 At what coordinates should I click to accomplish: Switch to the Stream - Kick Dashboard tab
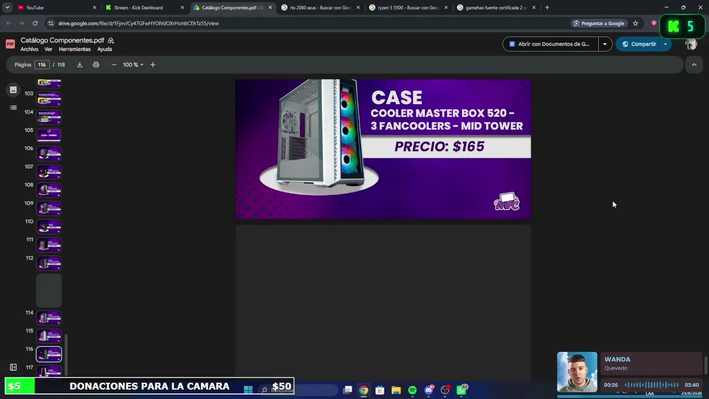pyautogui.click(x=144, y=8)
